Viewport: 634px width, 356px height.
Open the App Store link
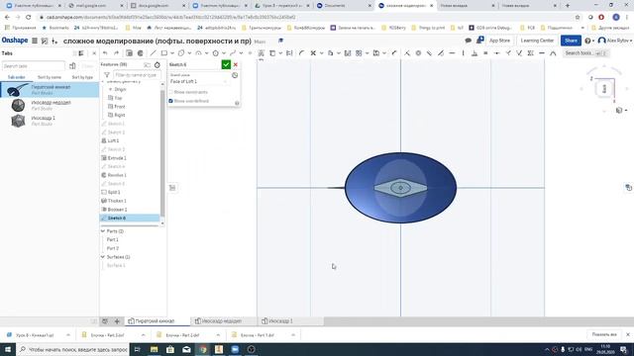tap(499, 41)
